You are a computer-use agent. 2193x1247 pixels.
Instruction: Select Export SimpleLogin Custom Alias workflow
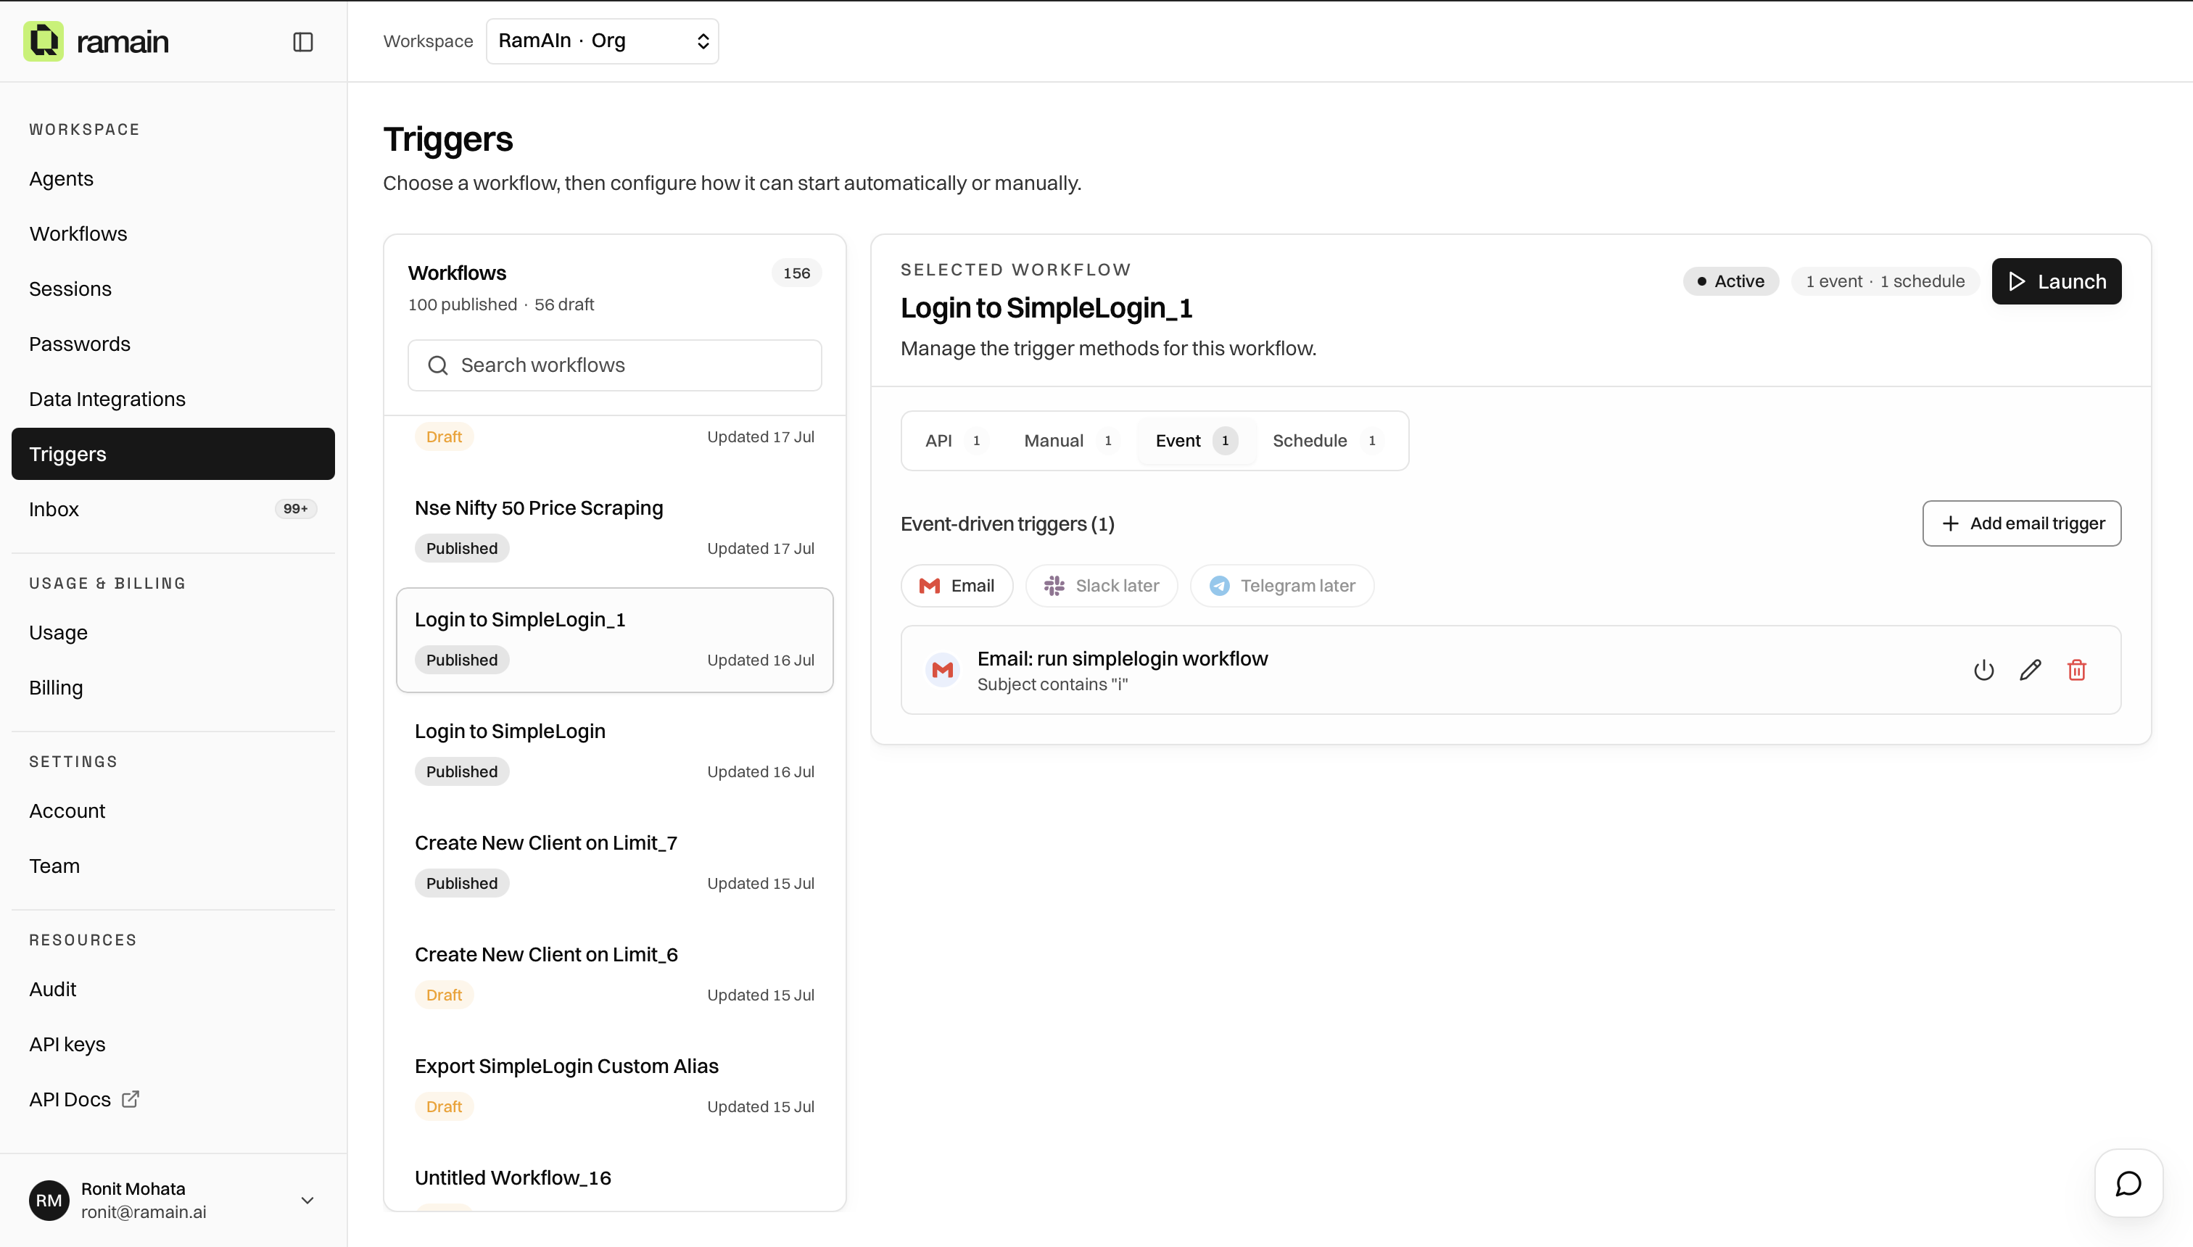tap(614, 1086)
